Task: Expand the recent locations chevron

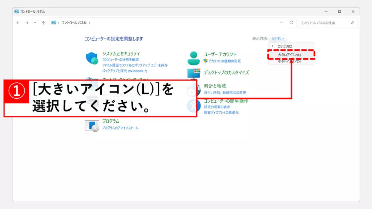Action: [x=35, y=23]
